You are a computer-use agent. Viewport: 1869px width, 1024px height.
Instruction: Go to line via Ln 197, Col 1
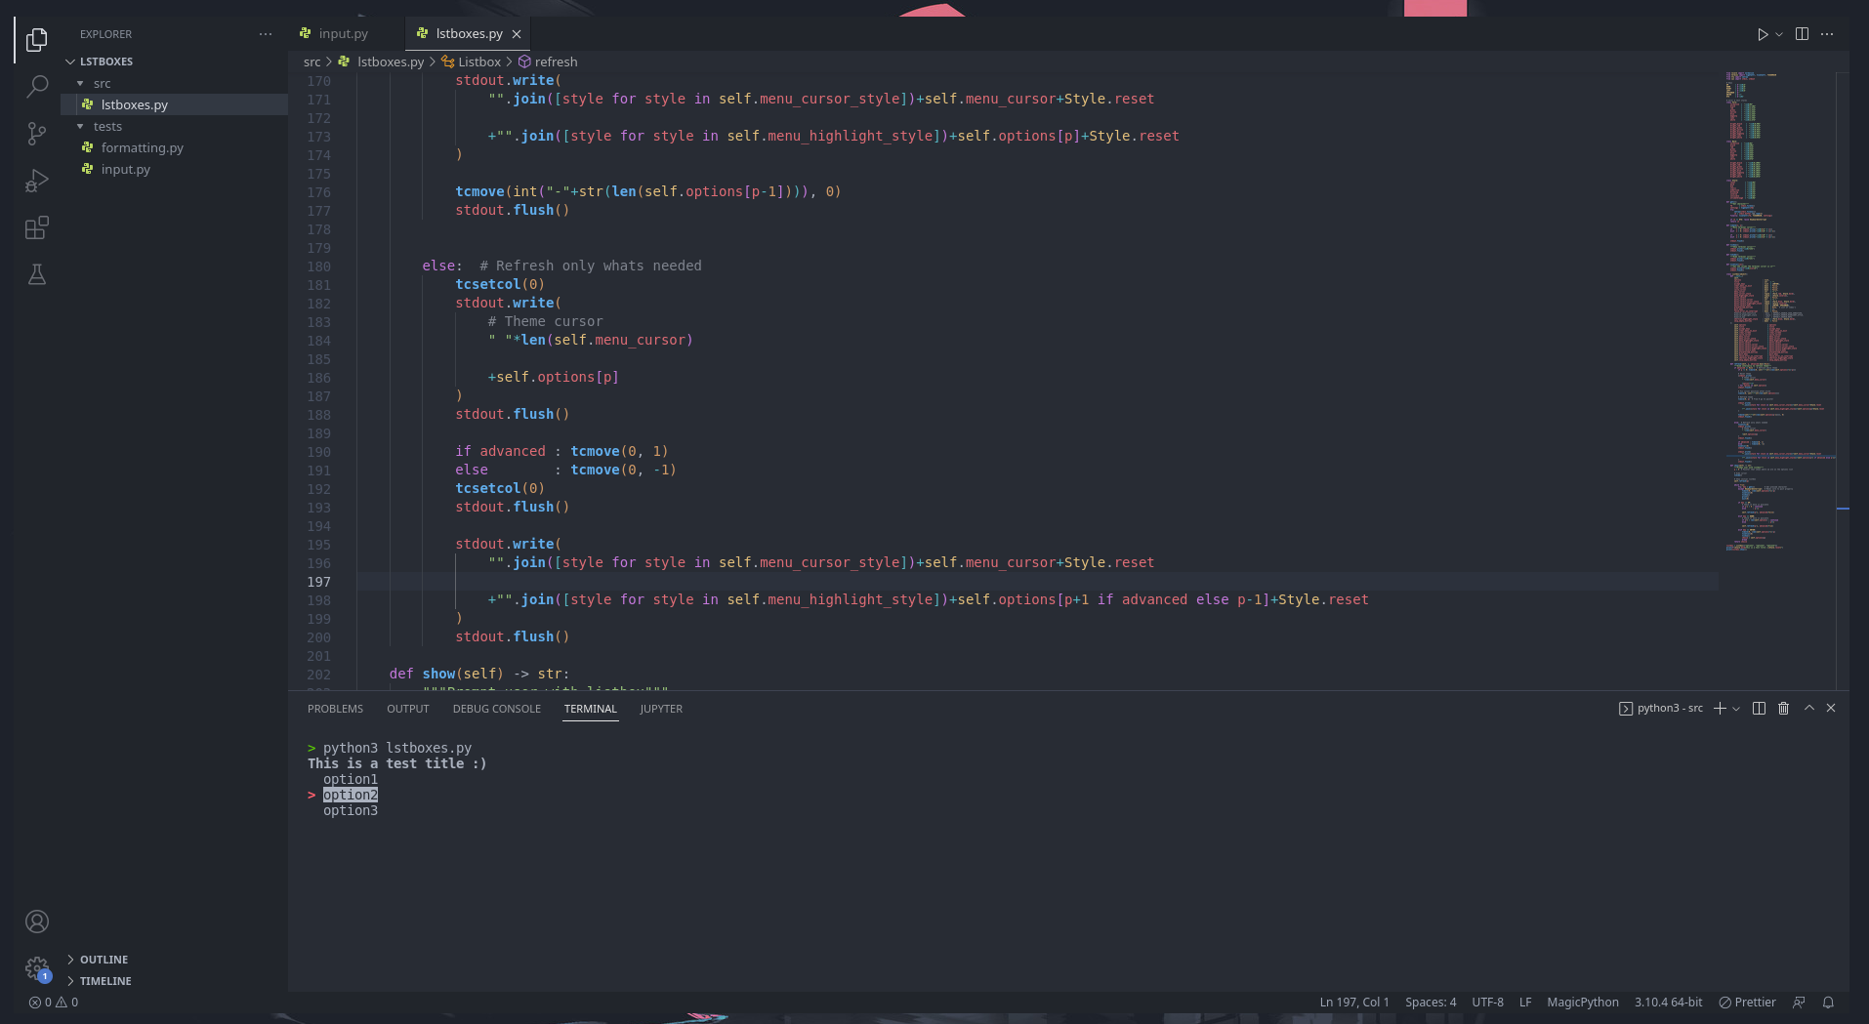coord(1354,1003)
